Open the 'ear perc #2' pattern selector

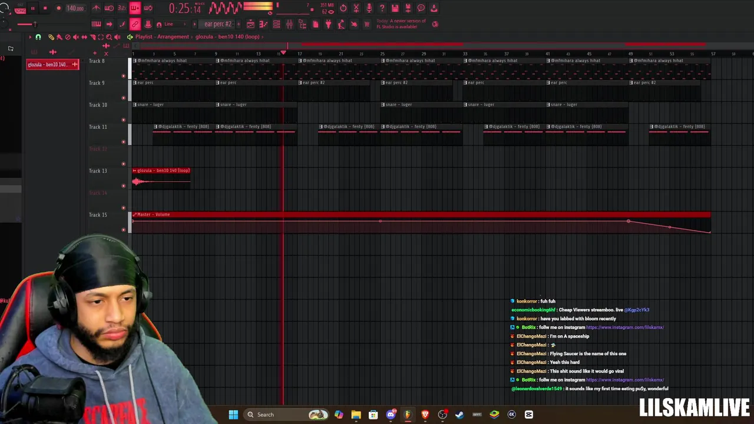(218, 24)
